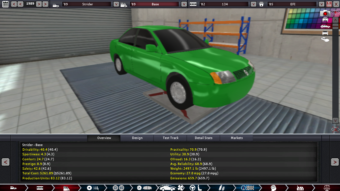Click the left arrow previous page button
The width and height of the screenshot is (340, 191).
point(5,162)
